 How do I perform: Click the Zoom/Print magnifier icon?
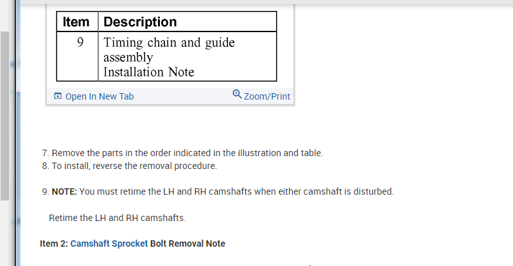[x=237, y=95]
